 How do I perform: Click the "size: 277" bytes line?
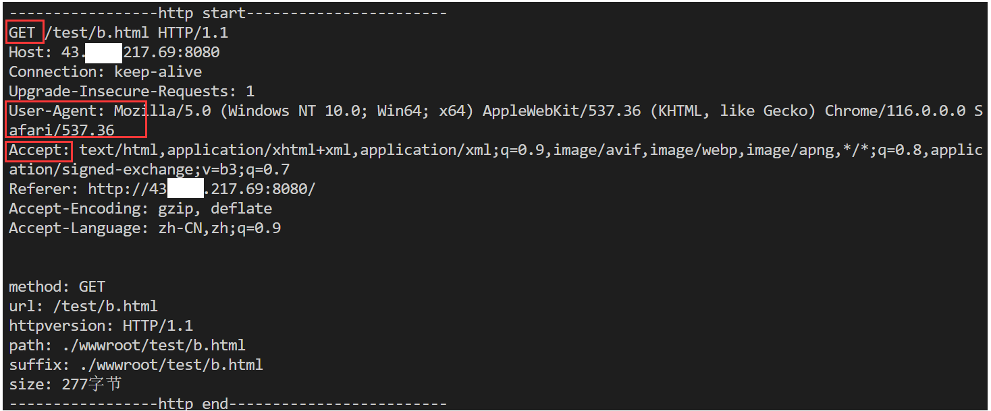tap(65, 385)
